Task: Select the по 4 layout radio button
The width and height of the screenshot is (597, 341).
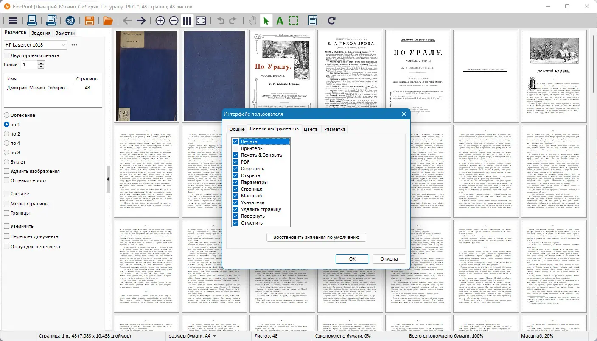Action: pyautogui.click(x=7, y=143)
